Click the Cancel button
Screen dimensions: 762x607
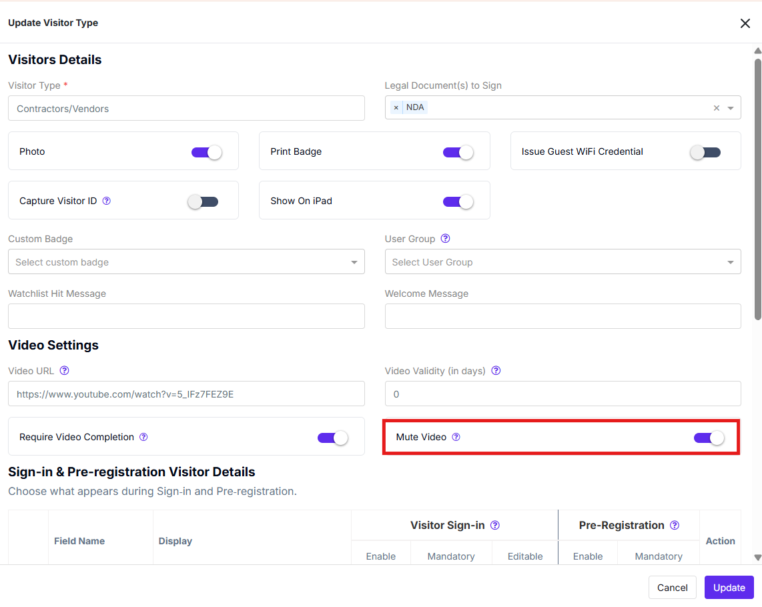(672, 588)
